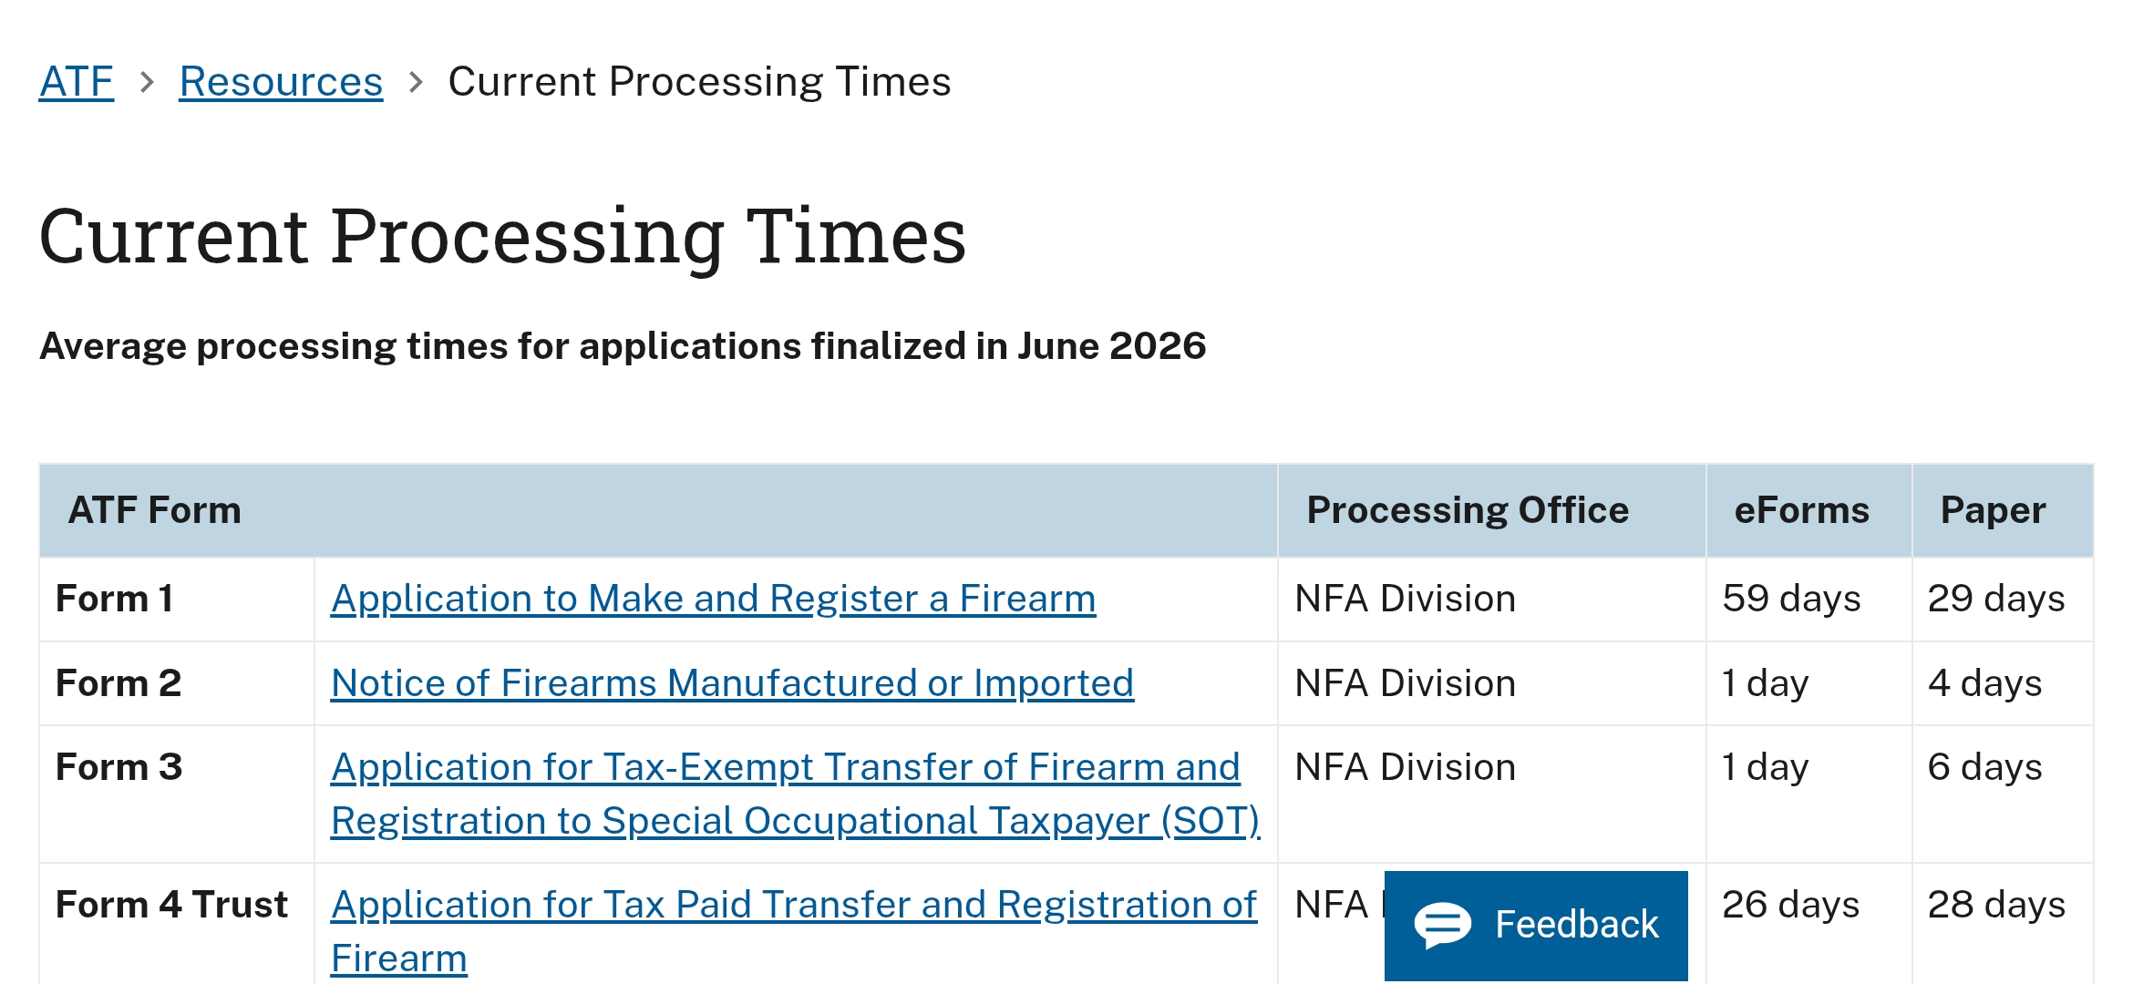Click the chevron separator after Resources
2133x984 pixels.
click(416, 83)
